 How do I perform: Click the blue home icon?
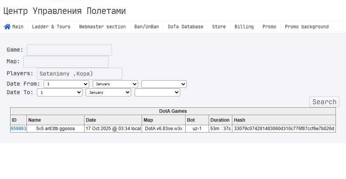pos(7,27)
